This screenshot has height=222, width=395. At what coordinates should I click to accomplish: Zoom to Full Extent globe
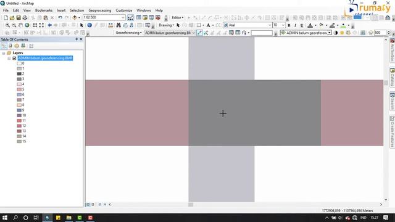point(27,25)
